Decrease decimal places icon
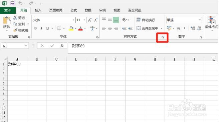The width and height of the screenshot is (219, 122). (x=199, y=28)
